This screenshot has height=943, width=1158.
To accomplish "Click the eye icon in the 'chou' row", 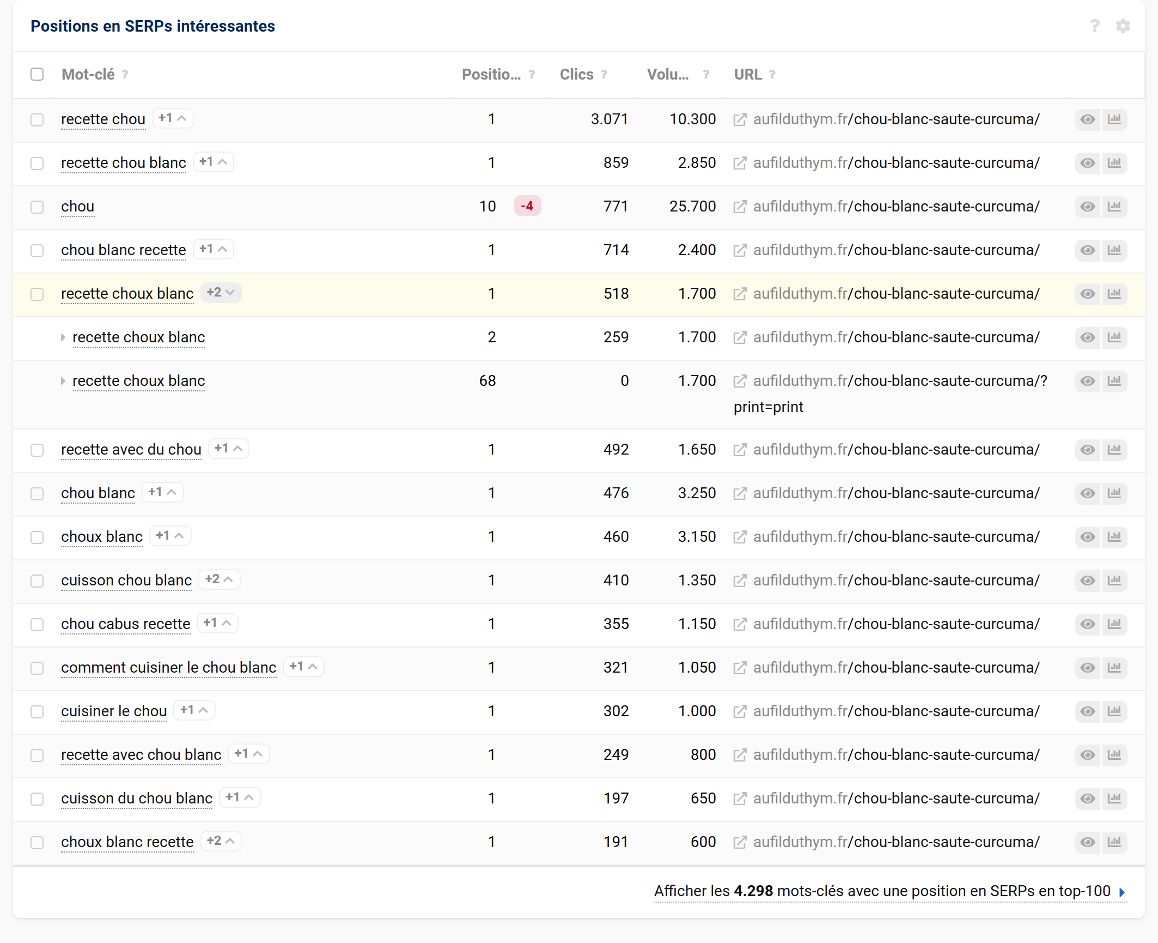I will [1087, 207].
